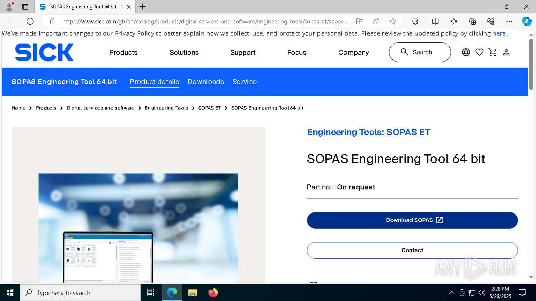The image size is (536, 301).
Task: Open Engineering Tools breadcrumb
Action: (166, 108)
